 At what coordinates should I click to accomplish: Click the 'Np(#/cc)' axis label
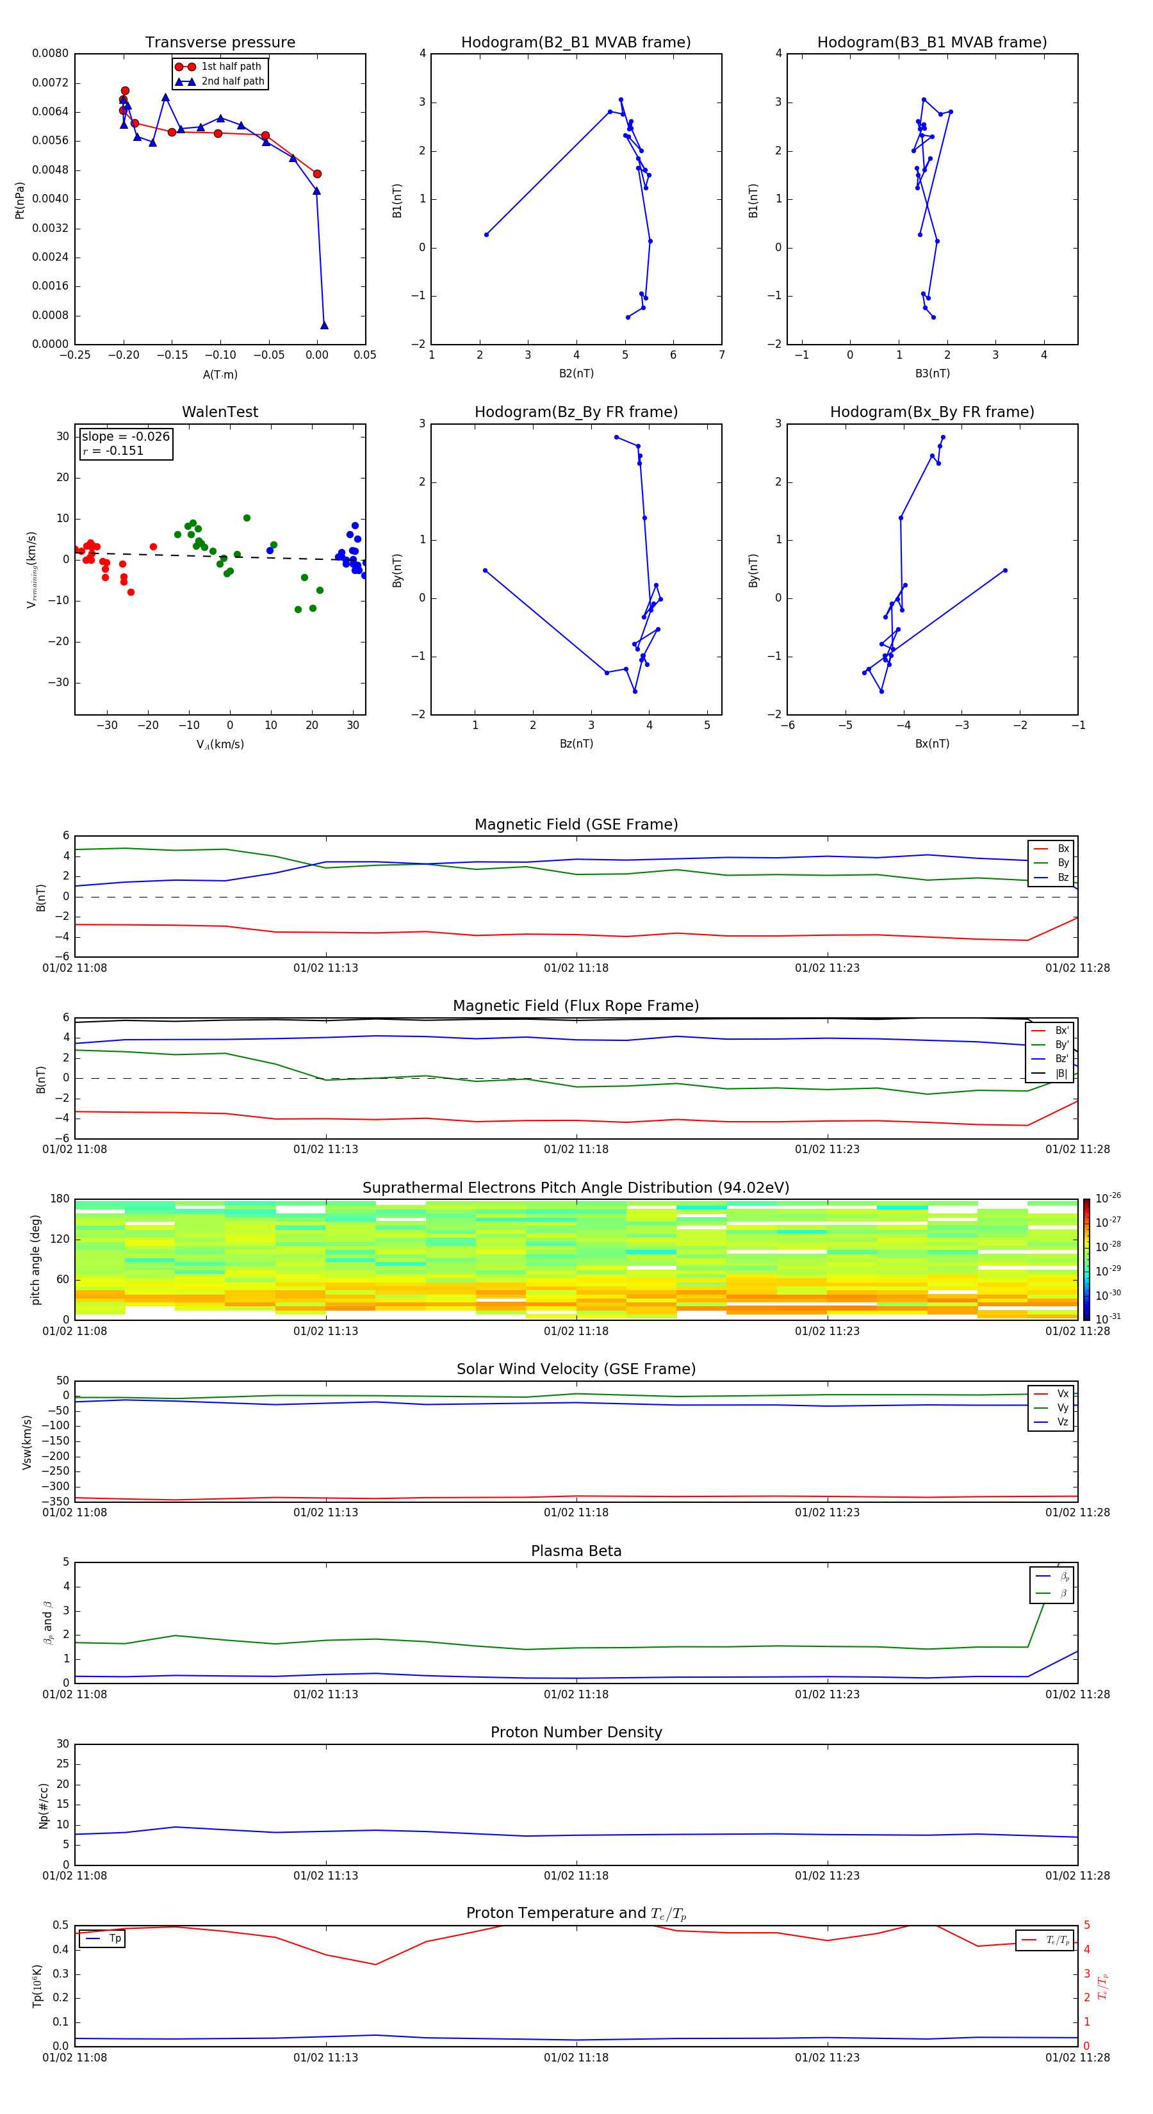pyautogui.click(x=44, y=1805)
